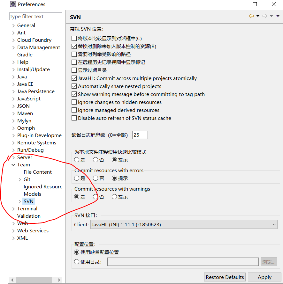Screen dimensions: 283x284
Task: Click the tree scroll right arrow
Action: (59, 280)
